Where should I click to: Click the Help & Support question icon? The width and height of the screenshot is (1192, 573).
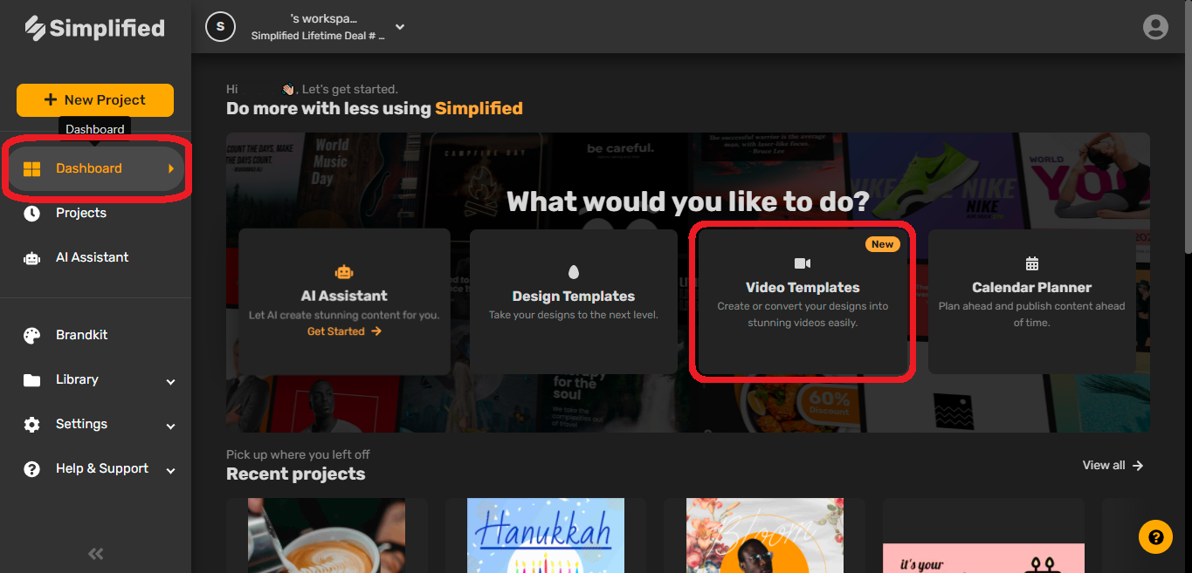point(32,468)
